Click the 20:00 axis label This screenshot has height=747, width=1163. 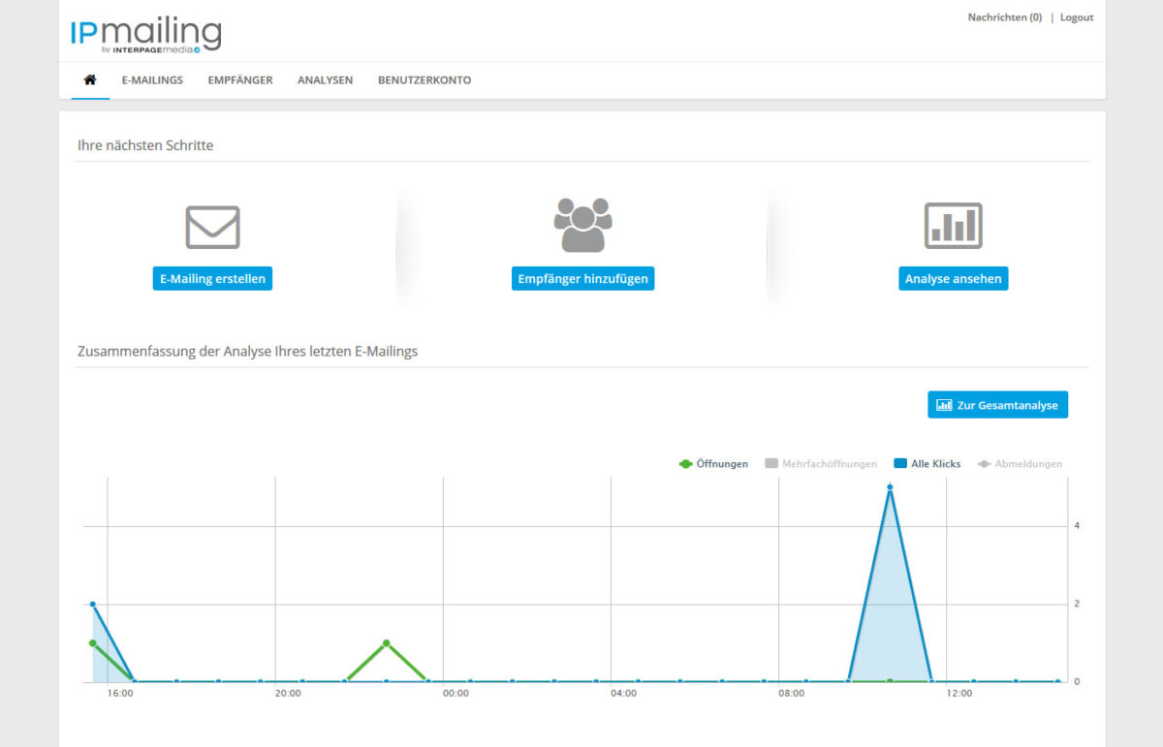[288, 694]
